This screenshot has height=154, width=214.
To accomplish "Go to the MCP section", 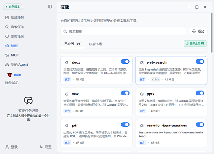I will [x=15, y=55].
